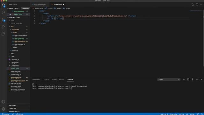Open the Search view in activity bar
Image resolution: width=204 pixels, height=115 pixels.
(3, 12)
